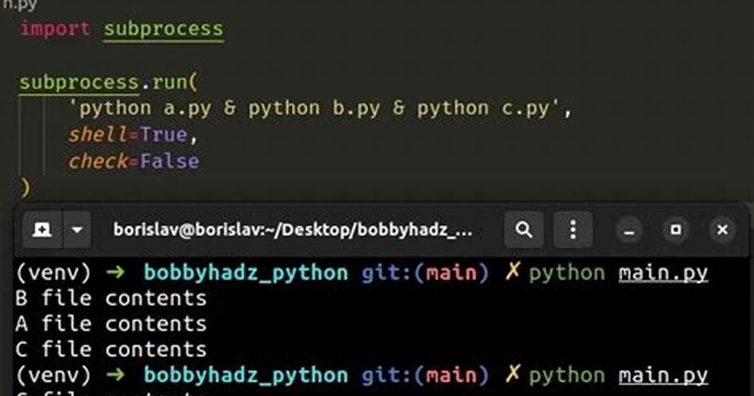Screen dimensions: 754x396
Task: Click 'subprocess.run(' call in the editor
Action: pos(108,83)
